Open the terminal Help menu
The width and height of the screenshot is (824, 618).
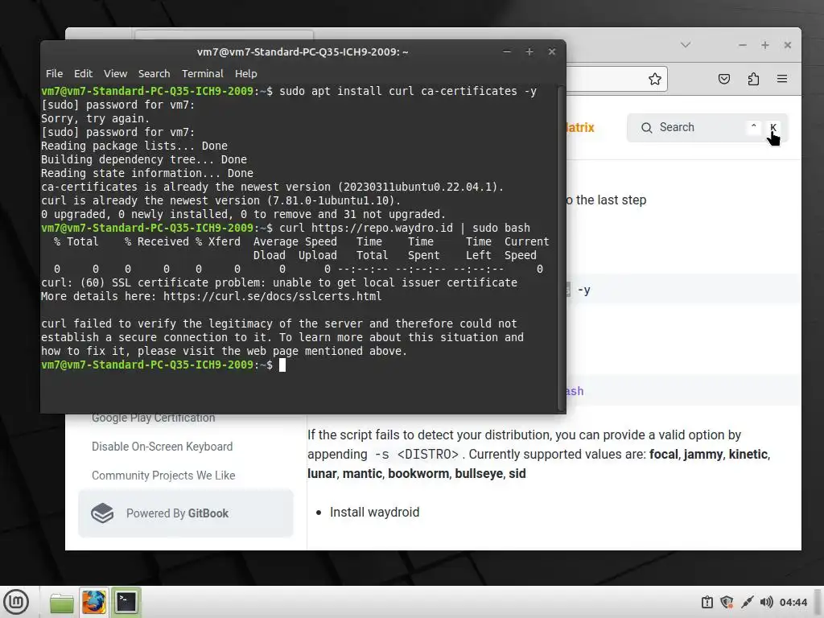tap(246, 73)
